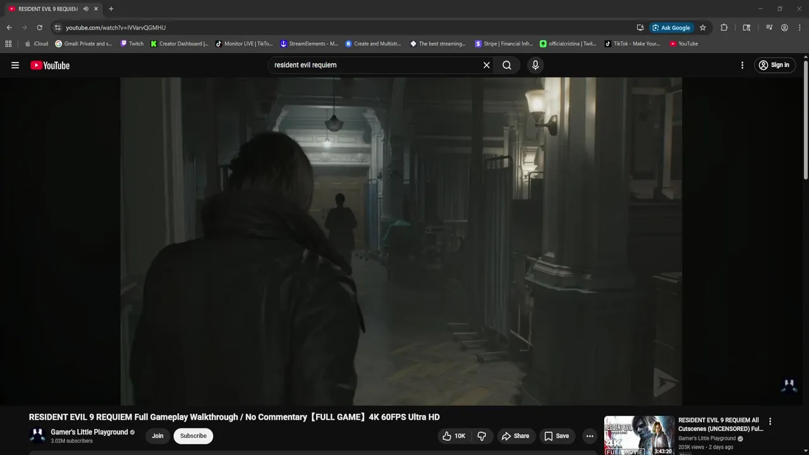The height and width of the screenshot is (455, 809).
Task: Open the Monitor LIVE TikTok bookmark
Action: (x=244, y=44)
